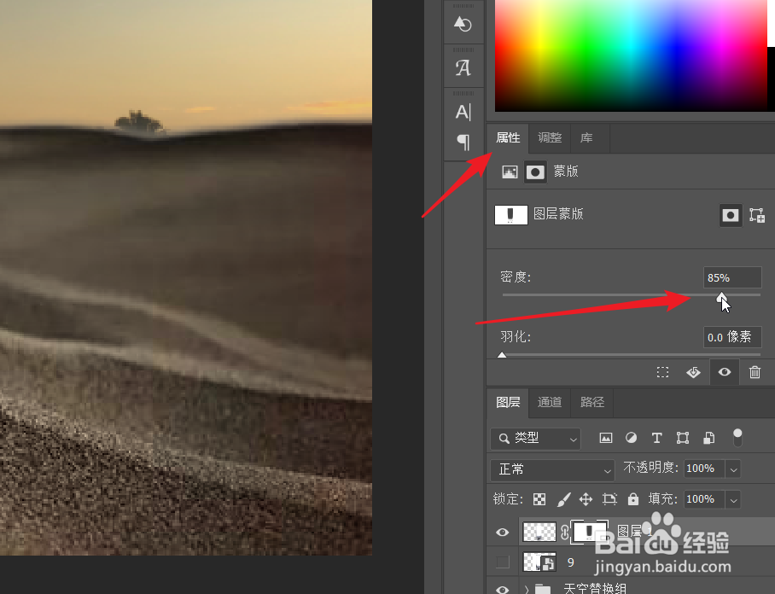Select the 图层 1 layer thumbnail

(539, 533)
